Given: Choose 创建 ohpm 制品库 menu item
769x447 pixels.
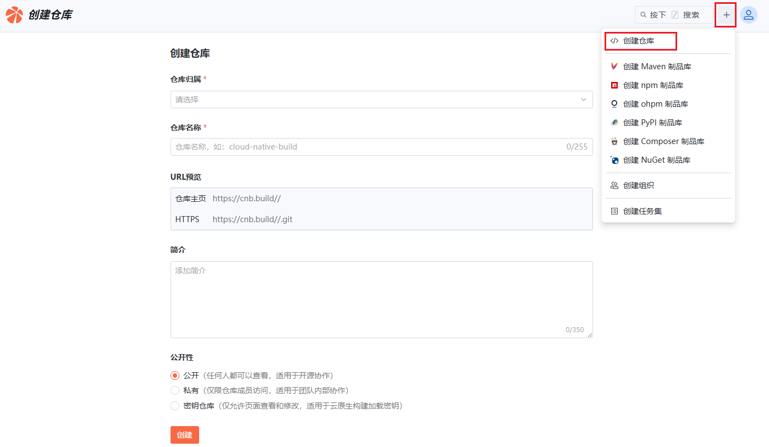Looking at the screenshot, I should pyautogui.click(x=668, y=104).
